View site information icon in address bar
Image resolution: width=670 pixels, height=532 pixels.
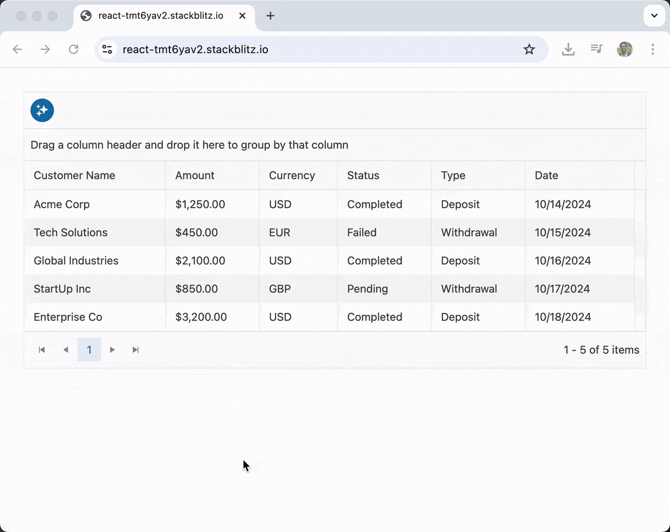(107, 49)
